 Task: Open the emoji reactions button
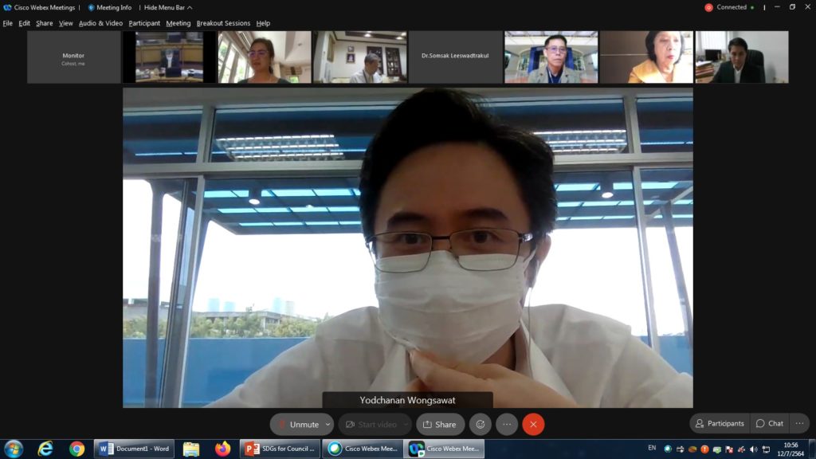(480, 425)
